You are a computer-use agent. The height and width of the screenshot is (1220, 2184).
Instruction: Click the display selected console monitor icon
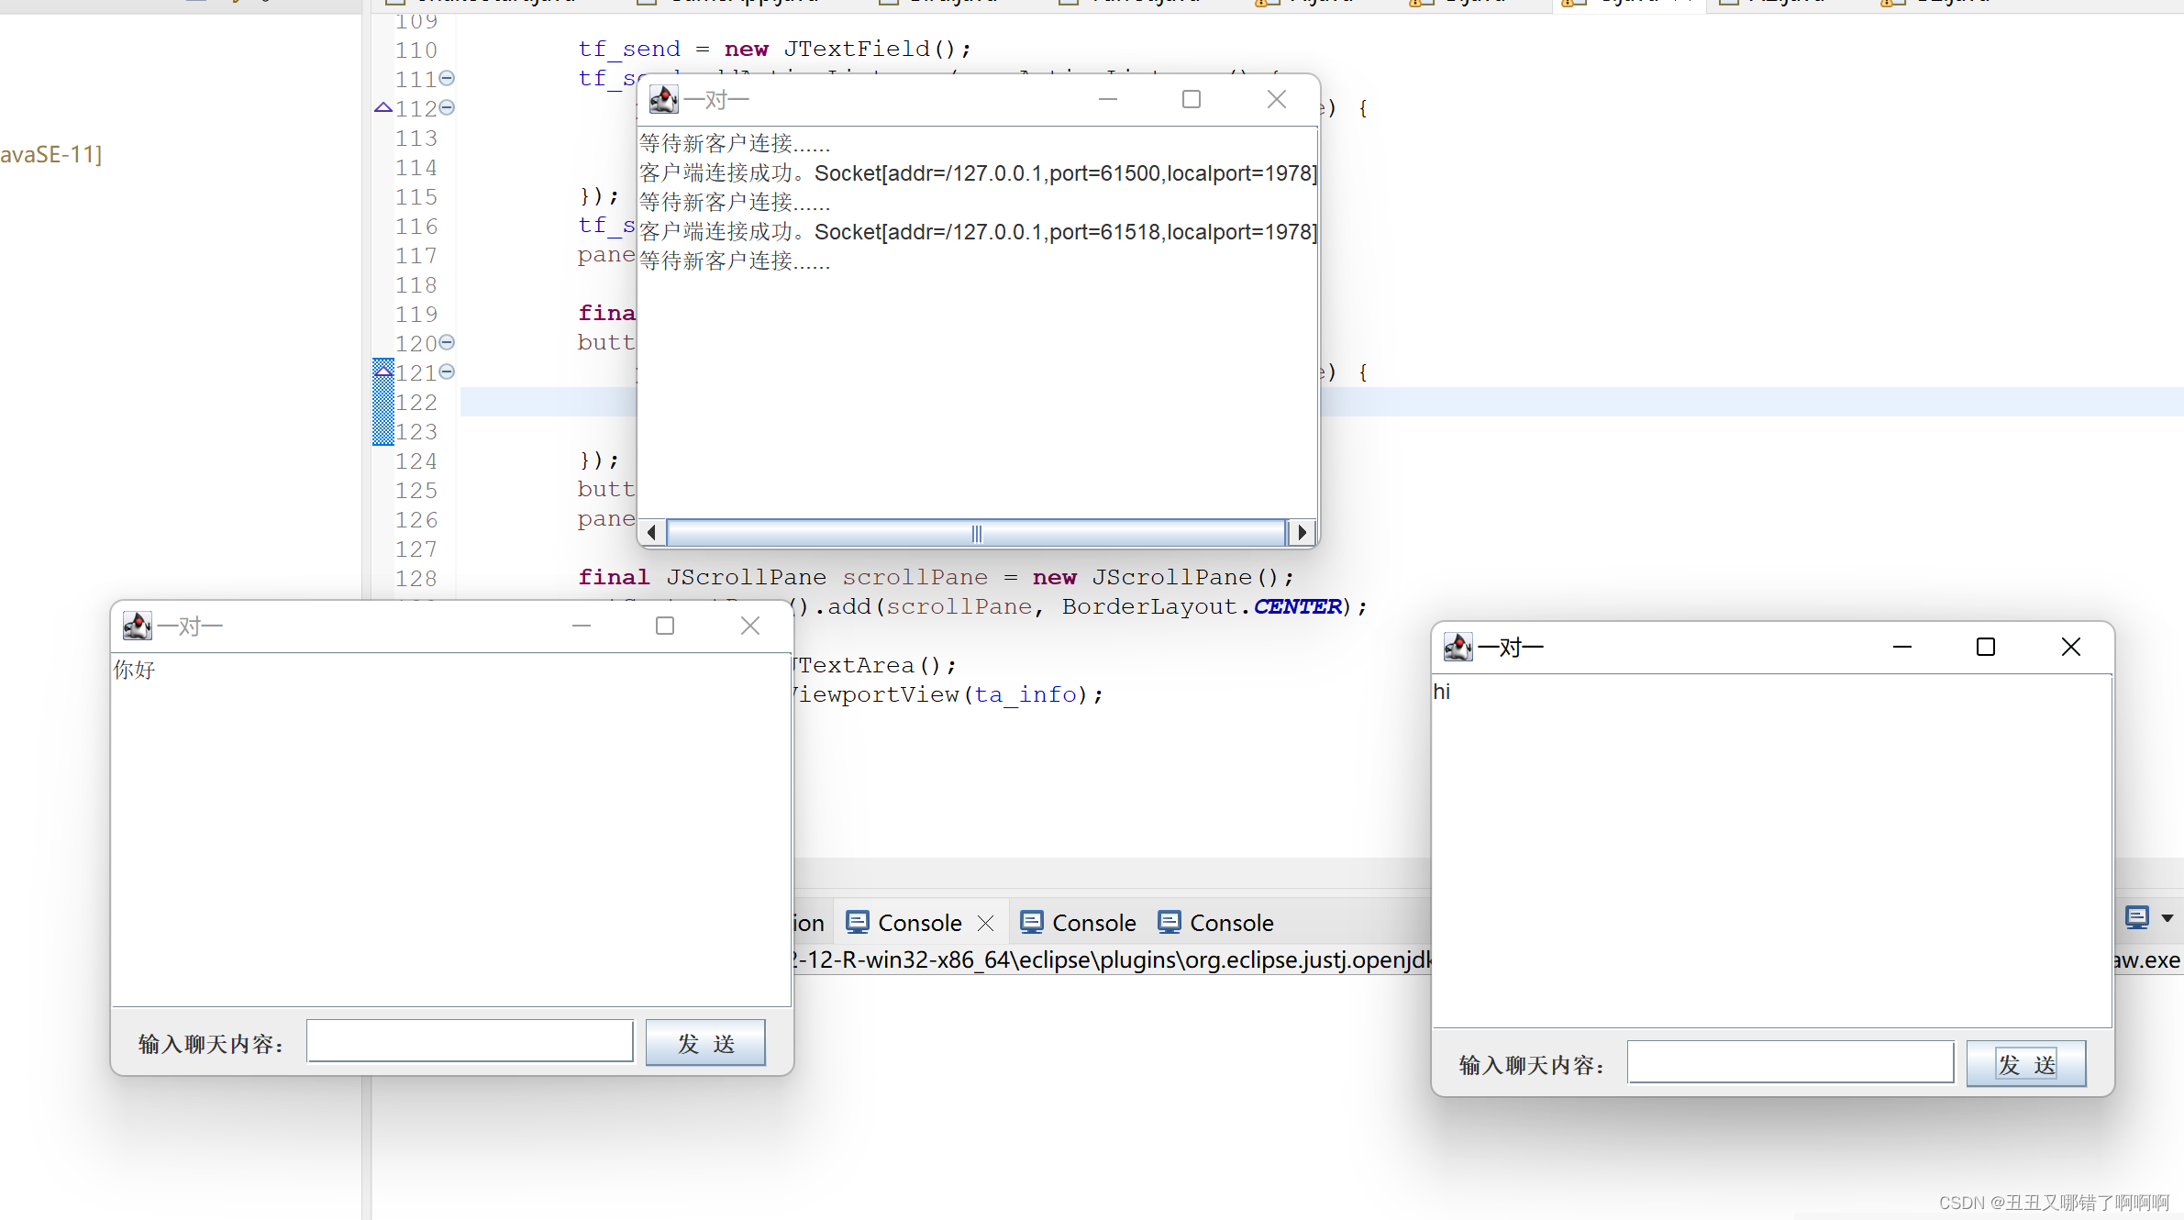[x=2136, y=917]
